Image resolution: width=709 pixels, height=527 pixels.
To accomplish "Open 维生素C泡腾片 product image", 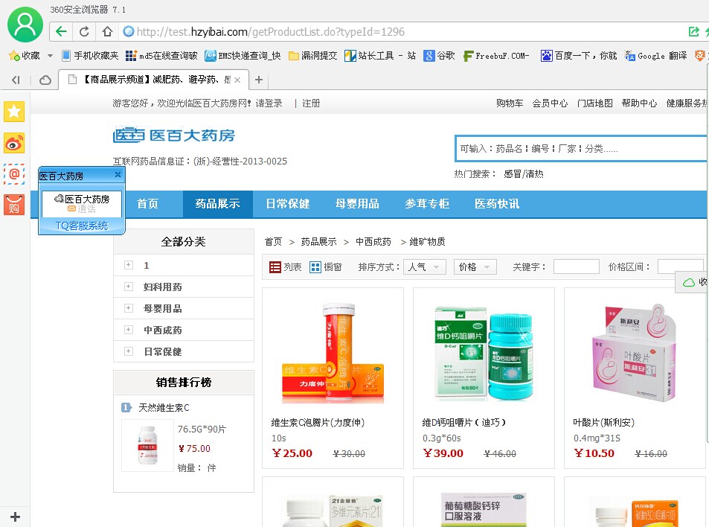I will (333, 354).
